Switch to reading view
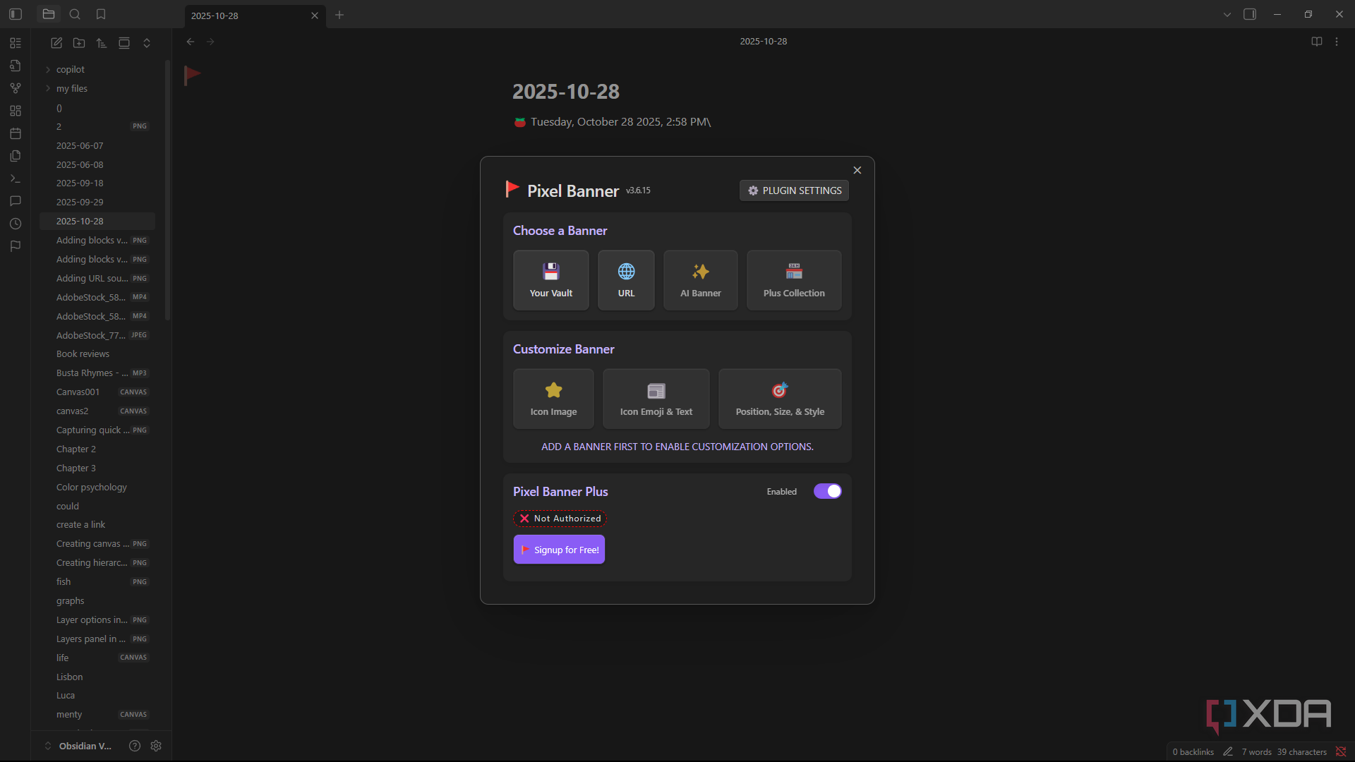1355x762 pixels. point(1317,42)
